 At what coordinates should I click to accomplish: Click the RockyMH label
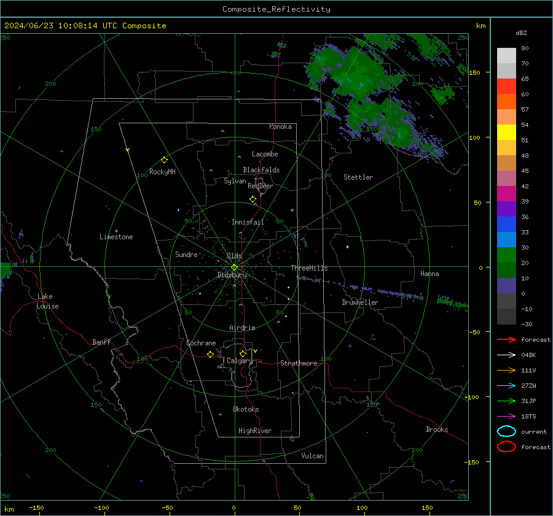tap(162, 172)
